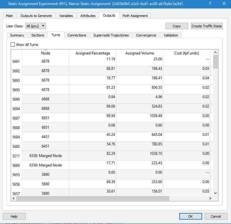The height and width of the screenshot is (224, 231).
Task: Click the vertical scrollbar down arrow
Action: [x=215, y=193]
